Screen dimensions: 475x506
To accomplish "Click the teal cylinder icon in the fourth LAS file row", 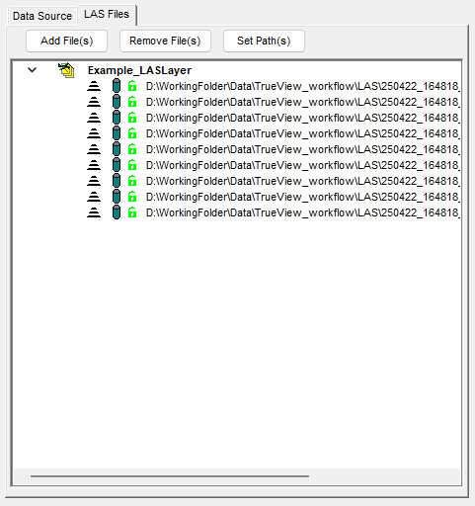I will [117, 133].
